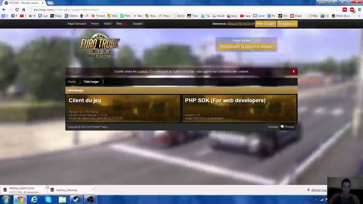Viewport: 363px width, 204px height.
Task: Open the Chrome menu hamburger icon
Action: click(x=359, y=10)
